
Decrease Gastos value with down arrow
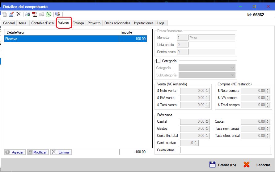click(x=207, y=130)
